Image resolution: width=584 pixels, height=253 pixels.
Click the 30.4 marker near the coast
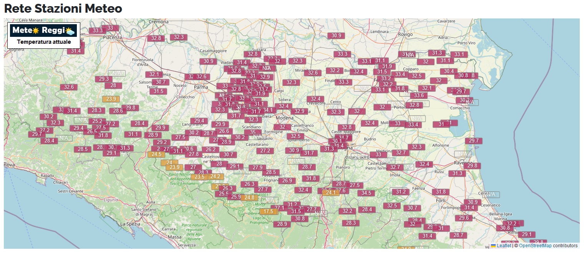(449, 71)
